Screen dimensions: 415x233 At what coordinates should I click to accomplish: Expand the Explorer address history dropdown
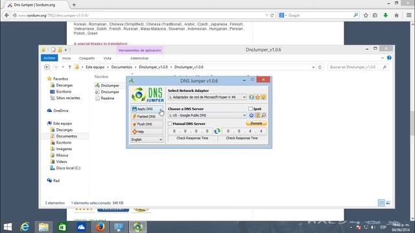313,67
